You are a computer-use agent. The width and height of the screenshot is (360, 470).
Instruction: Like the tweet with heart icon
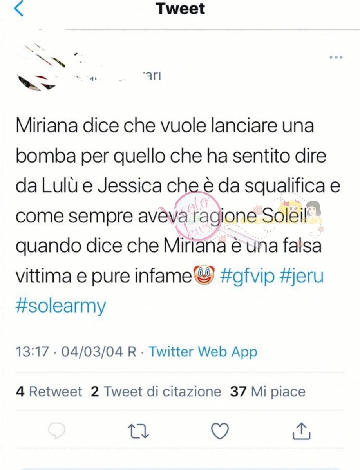pos(220,431)
